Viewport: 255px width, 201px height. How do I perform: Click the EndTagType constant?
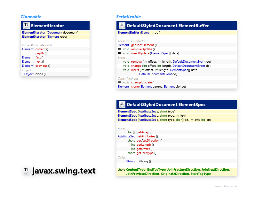[156, 169]
